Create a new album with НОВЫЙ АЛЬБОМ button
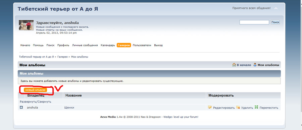302x130 pixels. (35, 90)
